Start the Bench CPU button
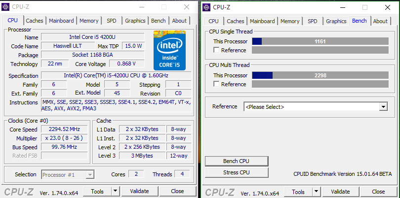The width and height of the screenshot is (400, 198). [237, 161]
